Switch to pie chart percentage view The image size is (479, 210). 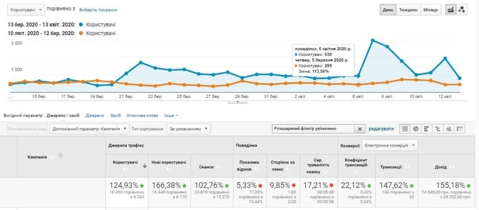pos(416,129)
